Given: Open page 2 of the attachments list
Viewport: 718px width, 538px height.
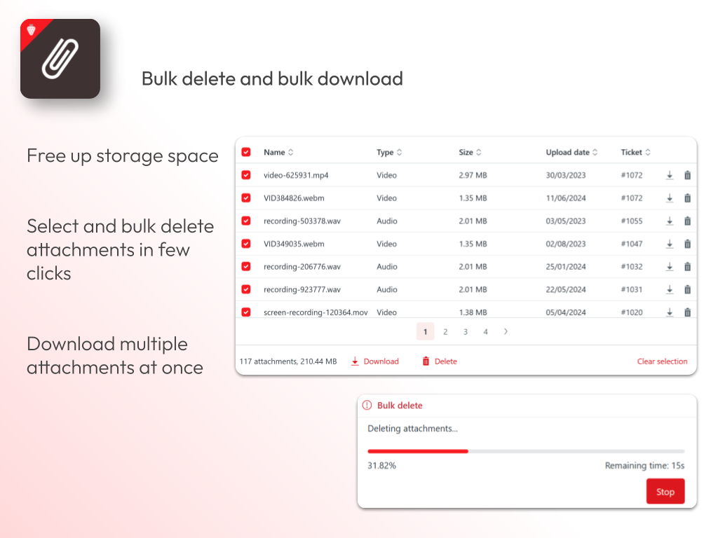Looking at the screenshot, I should tap(445, 331).
